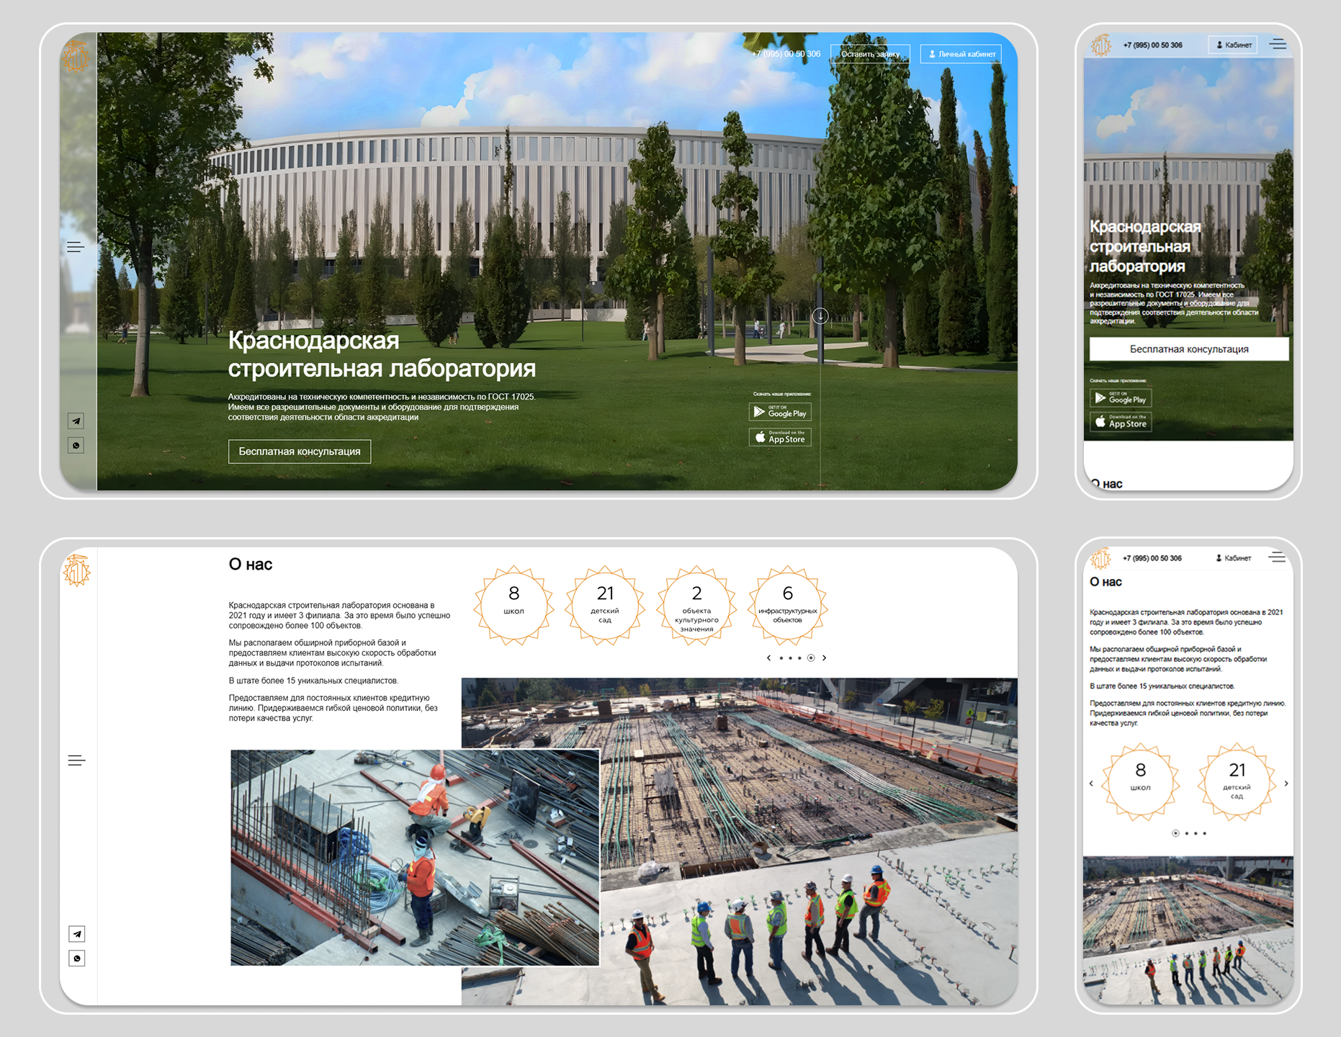Image resolution: width=1341 pixels, height=1037 pixels.
Task: Go to next slide in desktop stats carousel
Action: point(824,657)
